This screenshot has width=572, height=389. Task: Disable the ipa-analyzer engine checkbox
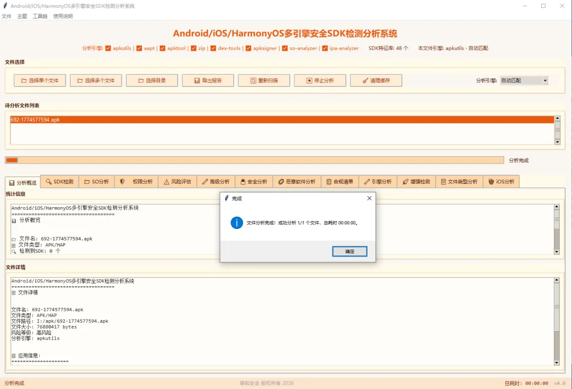tap(325, 48)
